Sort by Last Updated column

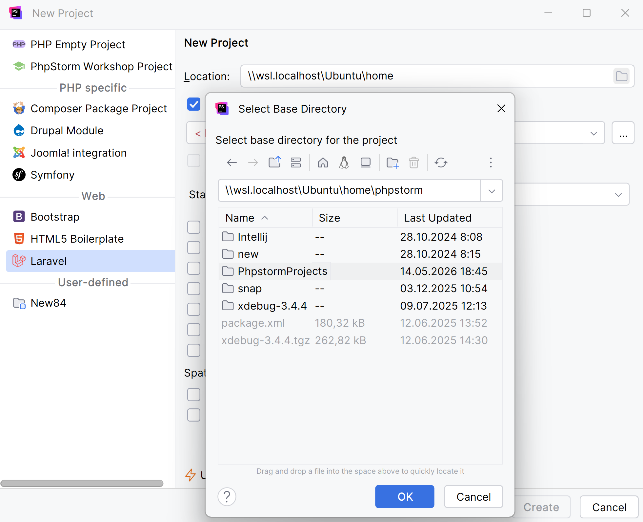[450, 218]
